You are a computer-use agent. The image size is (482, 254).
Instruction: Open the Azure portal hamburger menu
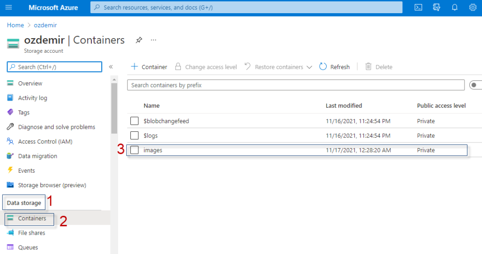point(8,7)
